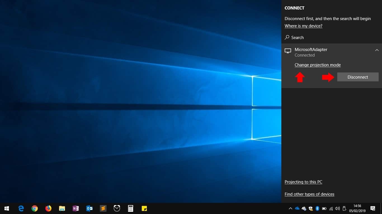The width and height of the screenshot is (382, 214).
Task: Click the Search icon in Connect panel
Action: point(287,37)
